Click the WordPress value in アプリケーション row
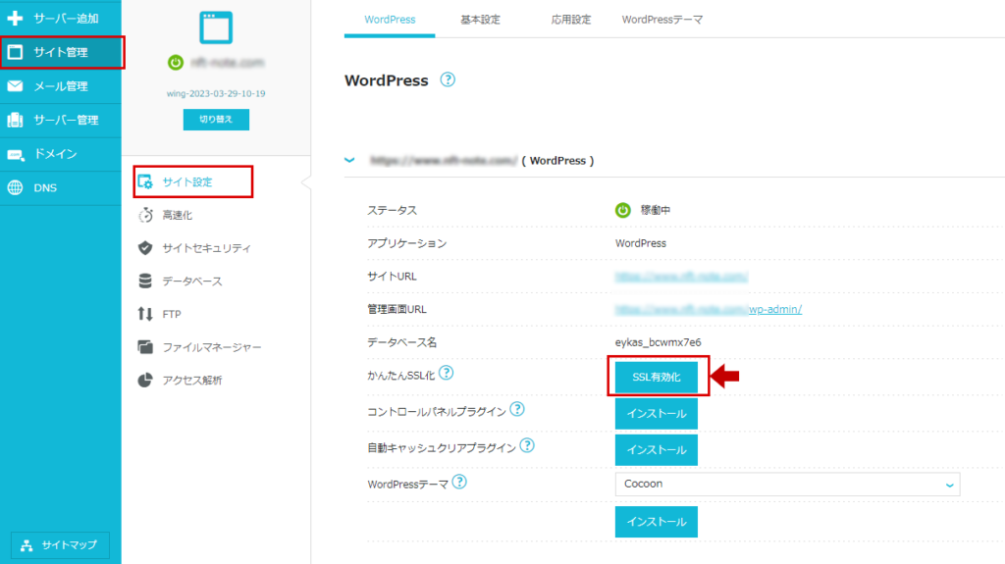This screenshot has height=564, width=1005. tap(641, 243)
